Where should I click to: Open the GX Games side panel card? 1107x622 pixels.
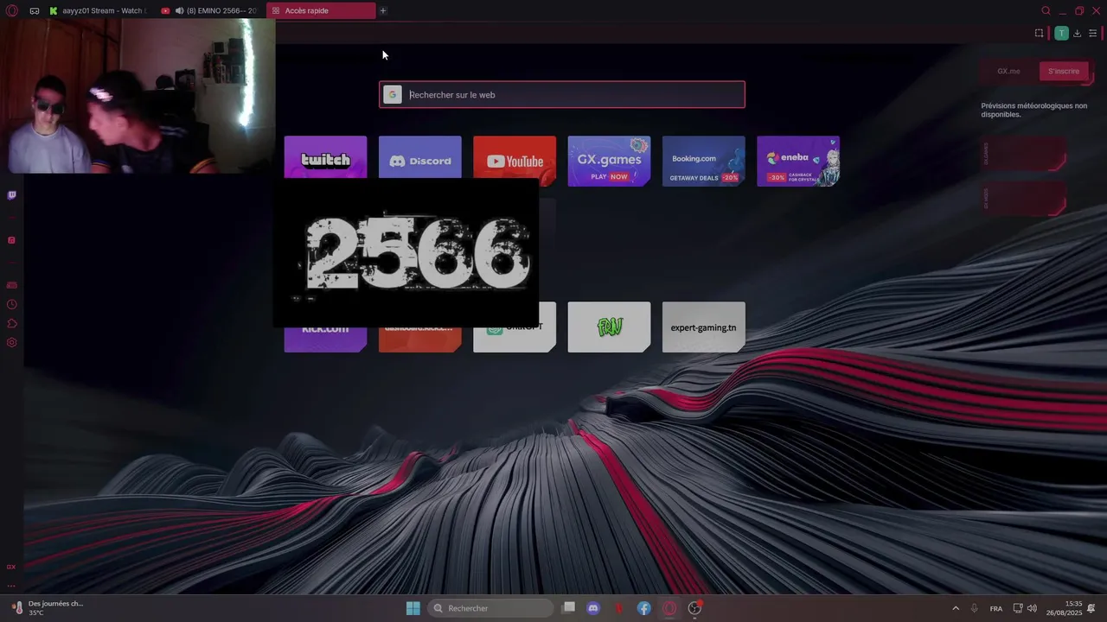[1023, 154]
